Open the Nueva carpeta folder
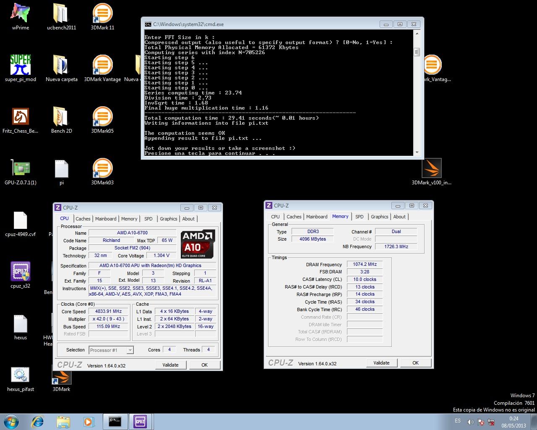The height and width of the screenshot is (430, 537). click(61, 68)
